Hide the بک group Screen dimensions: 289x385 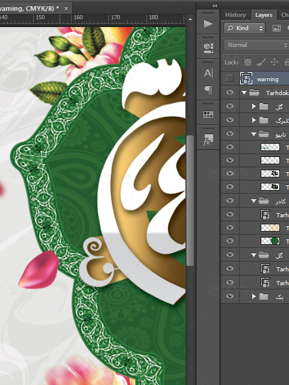click(230, 296)
